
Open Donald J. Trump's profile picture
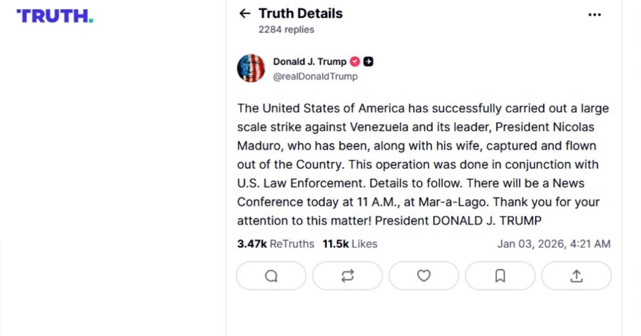(x=251, y=68)
